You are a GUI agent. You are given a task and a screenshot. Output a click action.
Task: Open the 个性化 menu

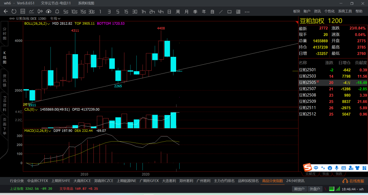click(x=329, y=11)
